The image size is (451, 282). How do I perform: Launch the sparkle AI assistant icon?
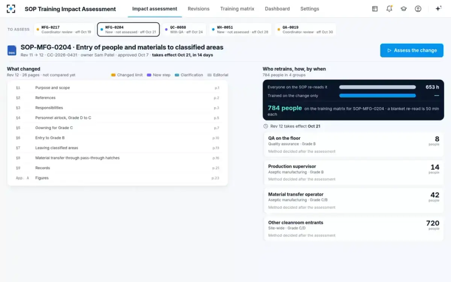click(438, 9)
